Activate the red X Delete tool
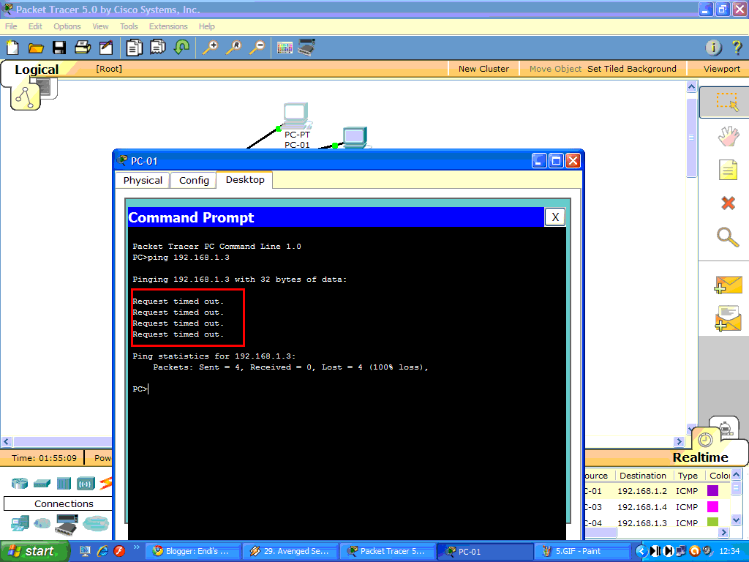749x562 pixels. click(x=728, y=203)
